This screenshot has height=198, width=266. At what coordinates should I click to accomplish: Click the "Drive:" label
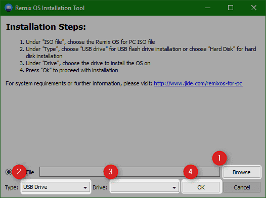click(x=100, y=187)
